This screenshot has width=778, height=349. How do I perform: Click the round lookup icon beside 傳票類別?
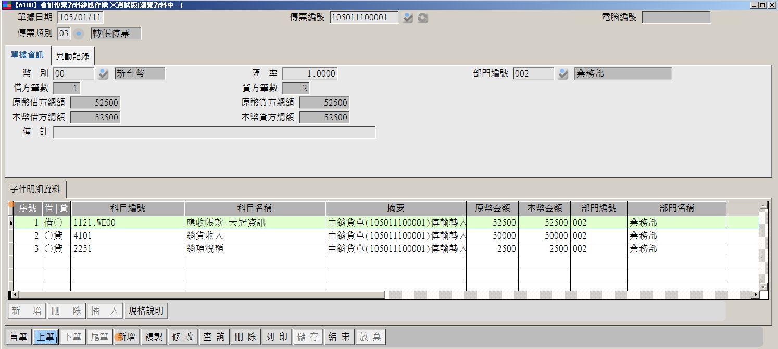[x=79, y=34]
